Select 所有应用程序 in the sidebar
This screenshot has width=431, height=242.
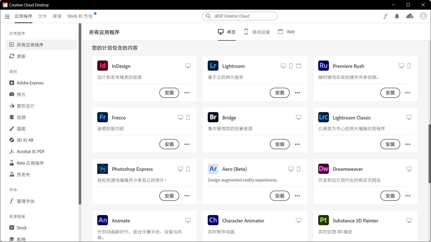pos(41,45)
